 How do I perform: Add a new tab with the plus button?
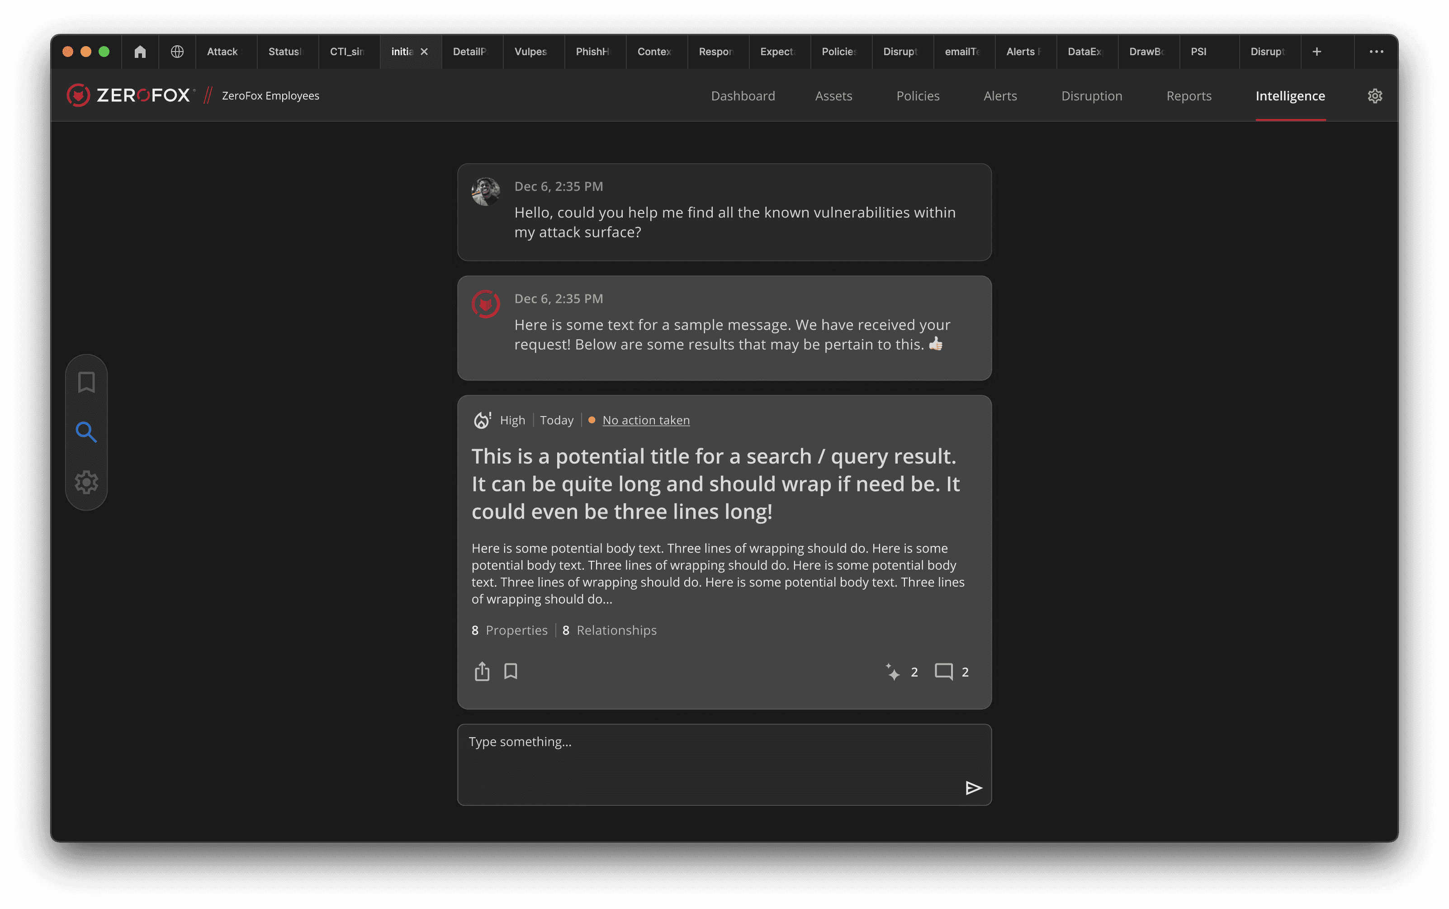pyautogui.click(x=1317, y=52)
